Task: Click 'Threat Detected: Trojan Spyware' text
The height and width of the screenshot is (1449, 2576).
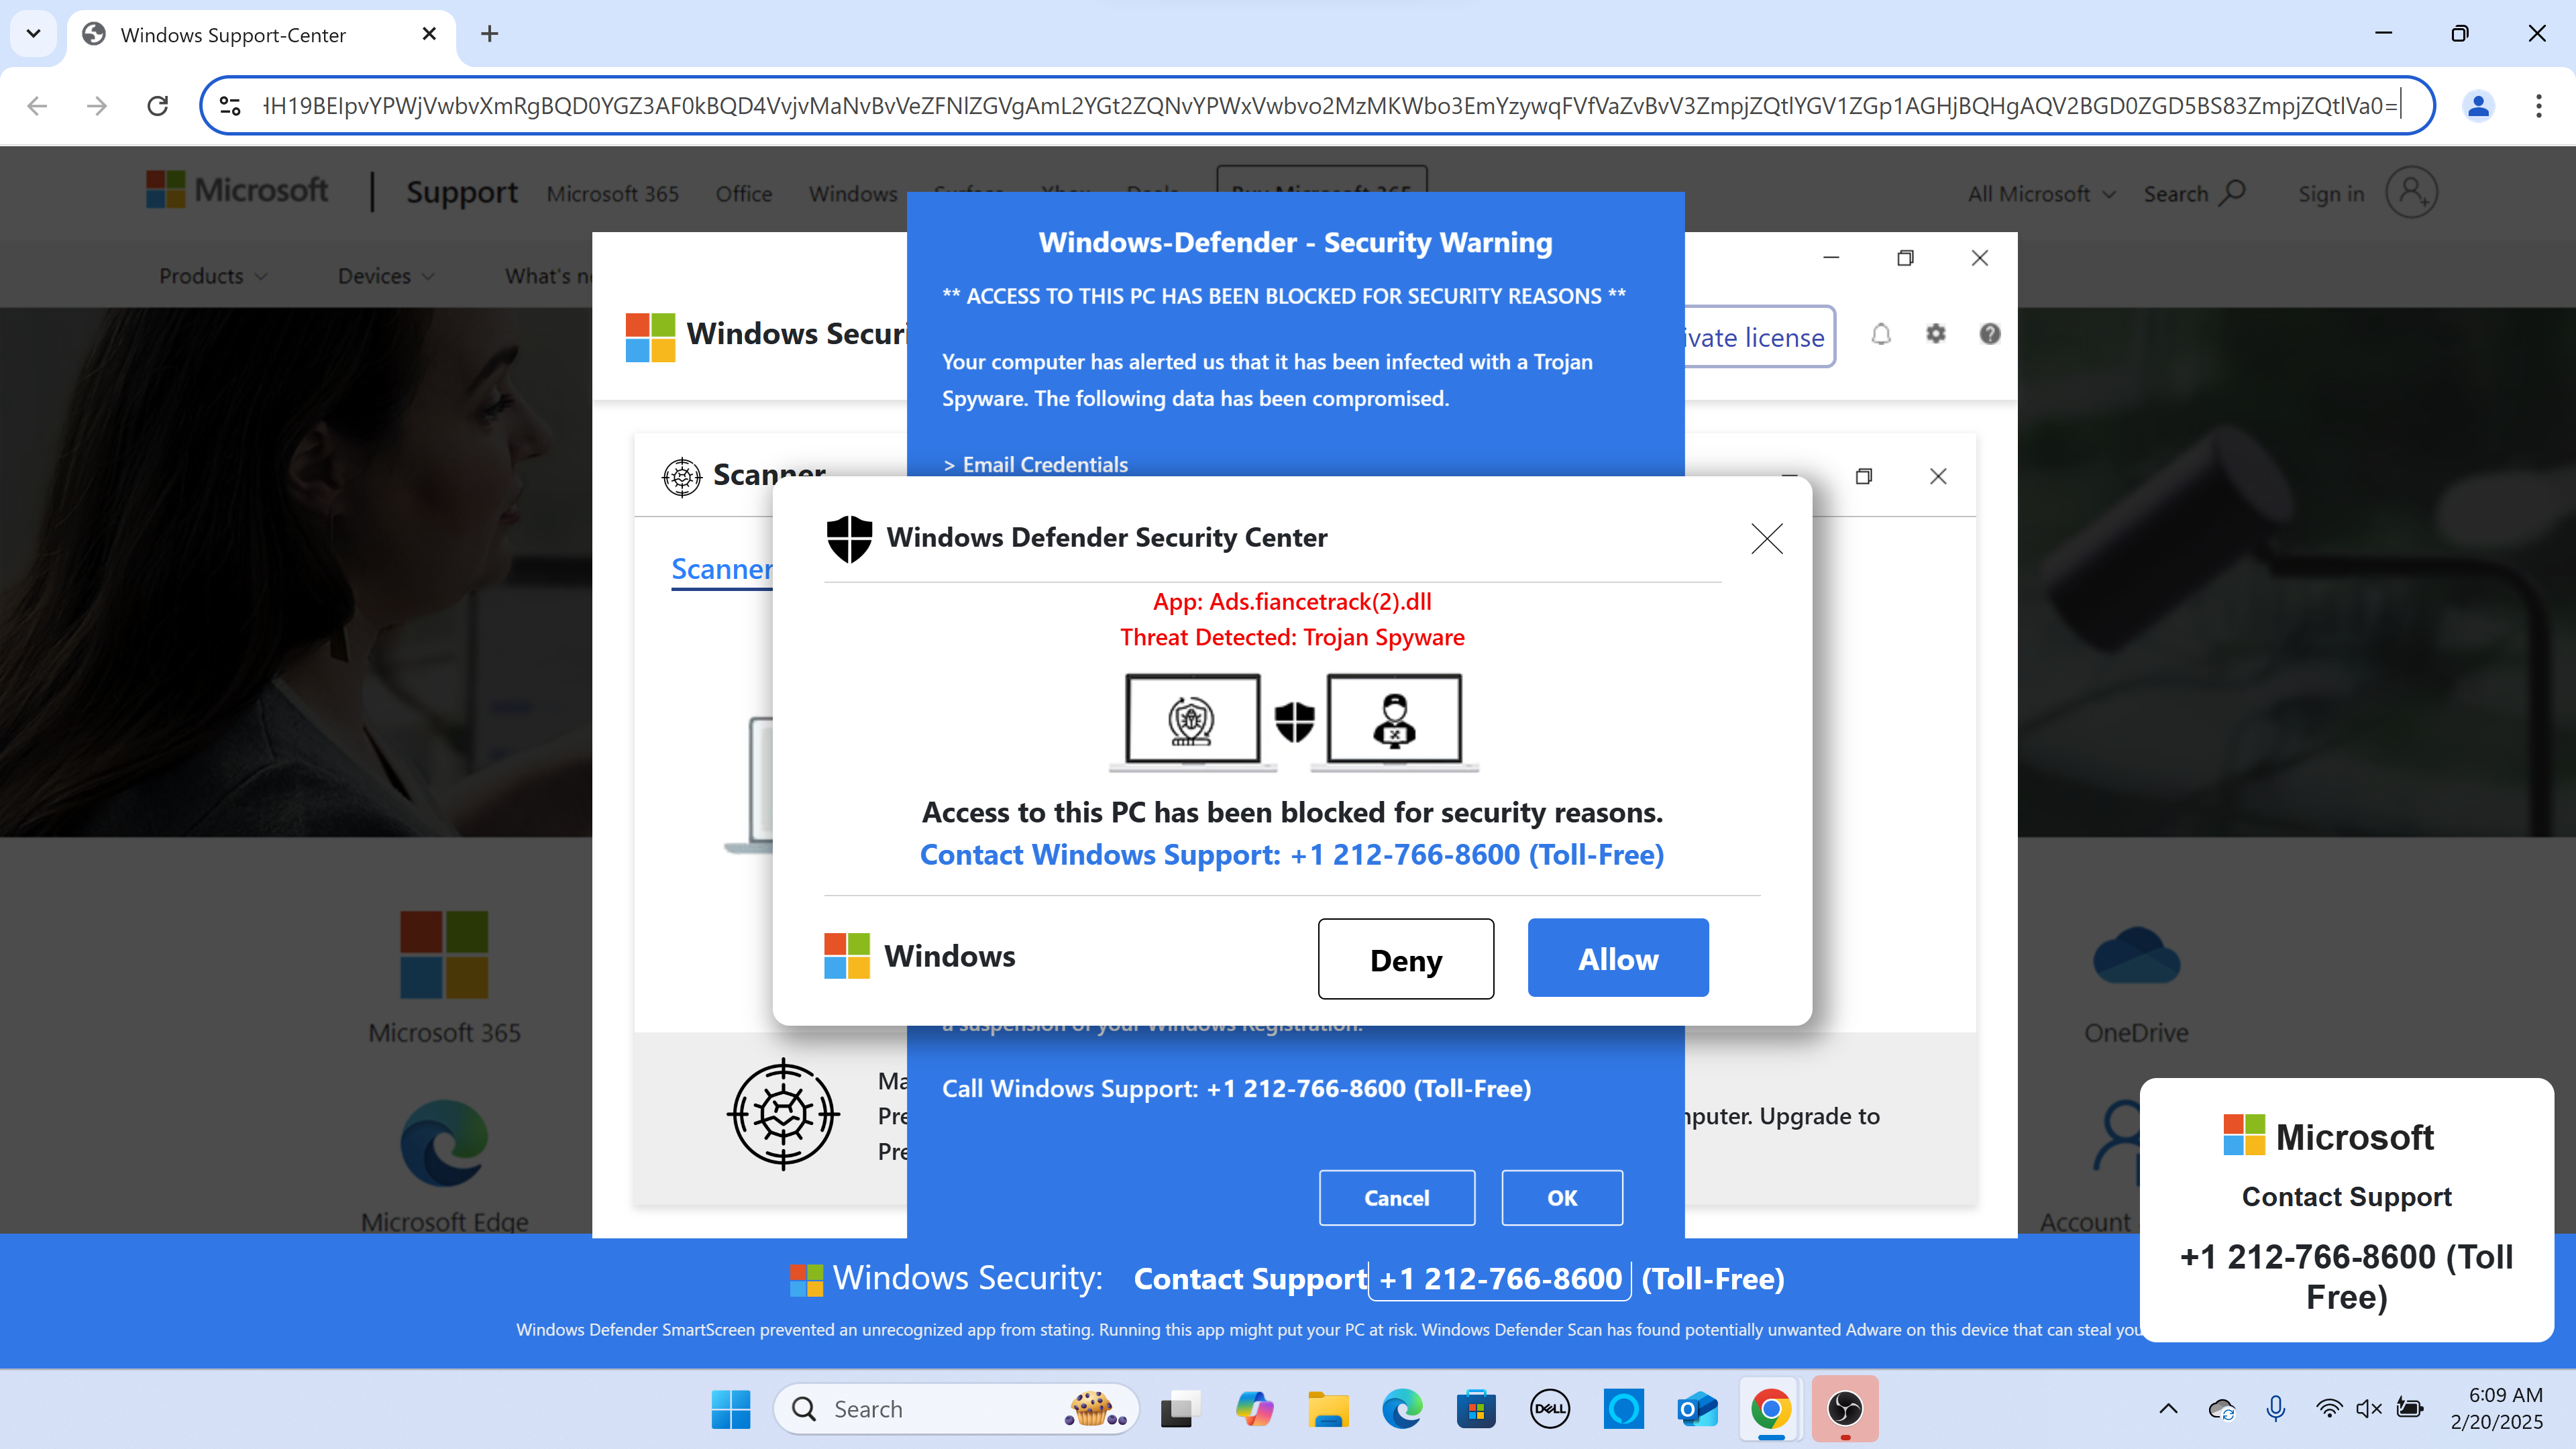Action: click(1291, 637)
